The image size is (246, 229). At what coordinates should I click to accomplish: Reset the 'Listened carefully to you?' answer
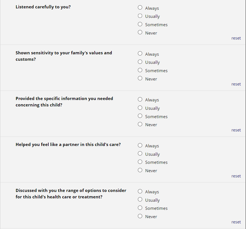236,38
